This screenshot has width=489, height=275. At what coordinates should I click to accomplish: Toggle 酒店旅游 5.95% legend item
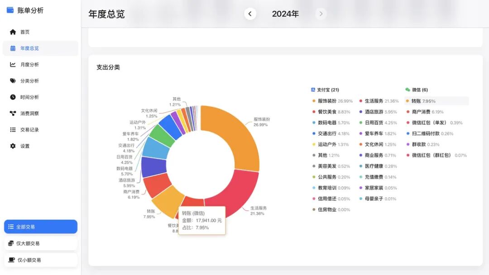378,112
